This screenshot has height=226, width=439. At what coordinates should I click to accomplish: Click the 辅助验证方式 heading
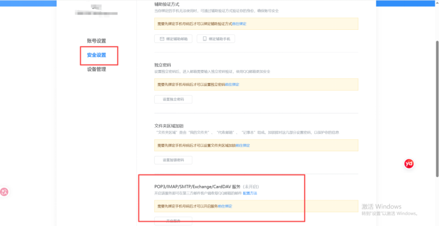pos(167,4)
